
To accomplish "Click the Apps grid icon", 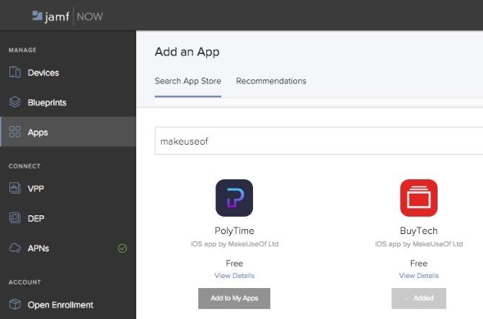I will click(15, 132).
